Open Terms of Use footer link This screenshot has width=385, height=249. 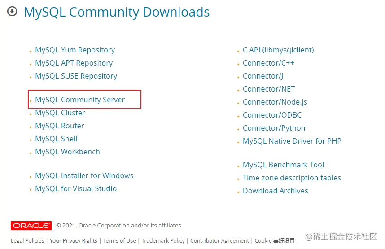tap(119, 240)
